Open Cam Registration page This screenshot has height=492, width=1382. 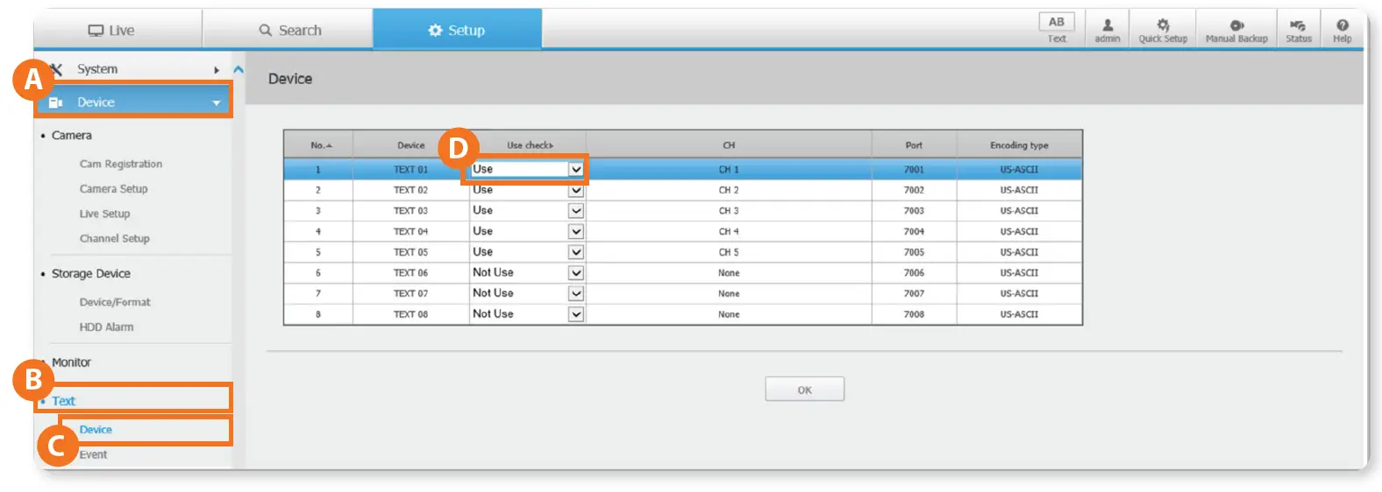(121, 164)
